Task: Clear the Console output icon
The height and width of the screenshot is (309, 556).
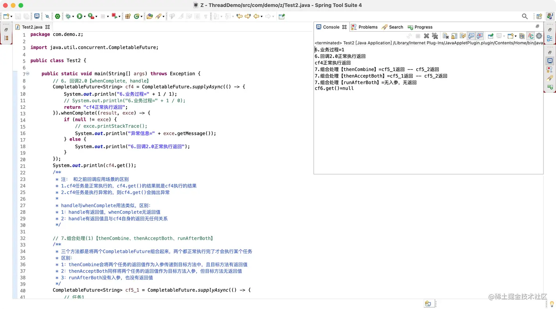Action: [446, 36]
